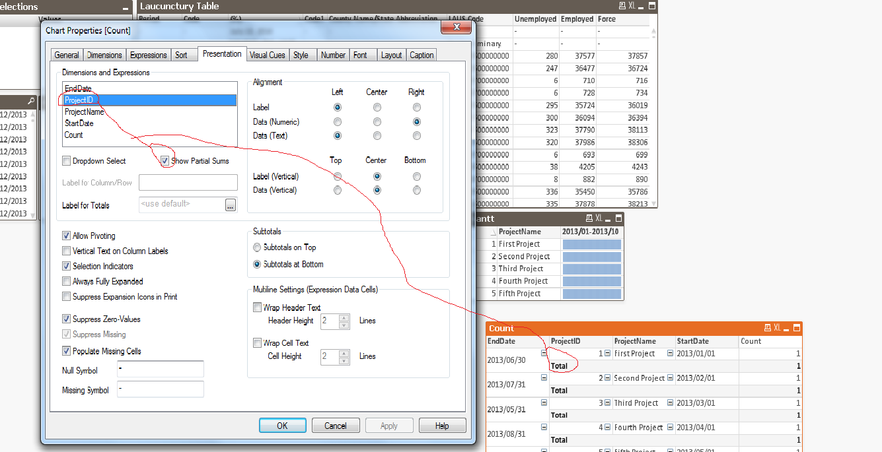Enable Dropdown Select checkbox
This screenshot has width=882, height=452.
pyautogui.click(x=66, y=161)
